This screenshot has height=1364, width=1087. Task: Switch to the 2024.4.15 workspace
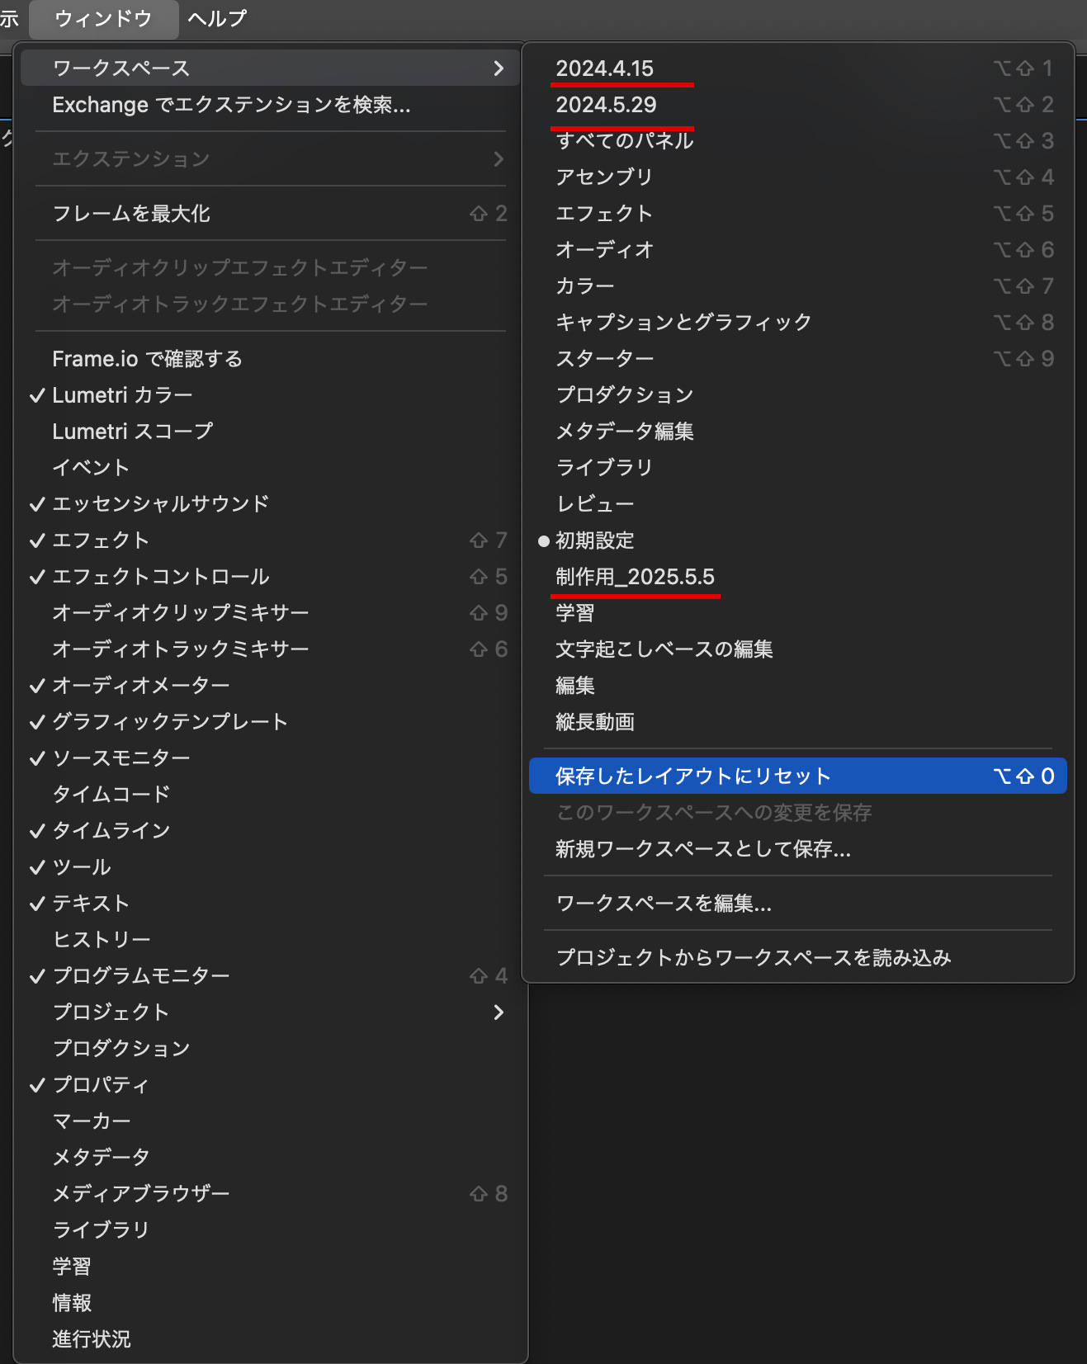coord(604,68)
